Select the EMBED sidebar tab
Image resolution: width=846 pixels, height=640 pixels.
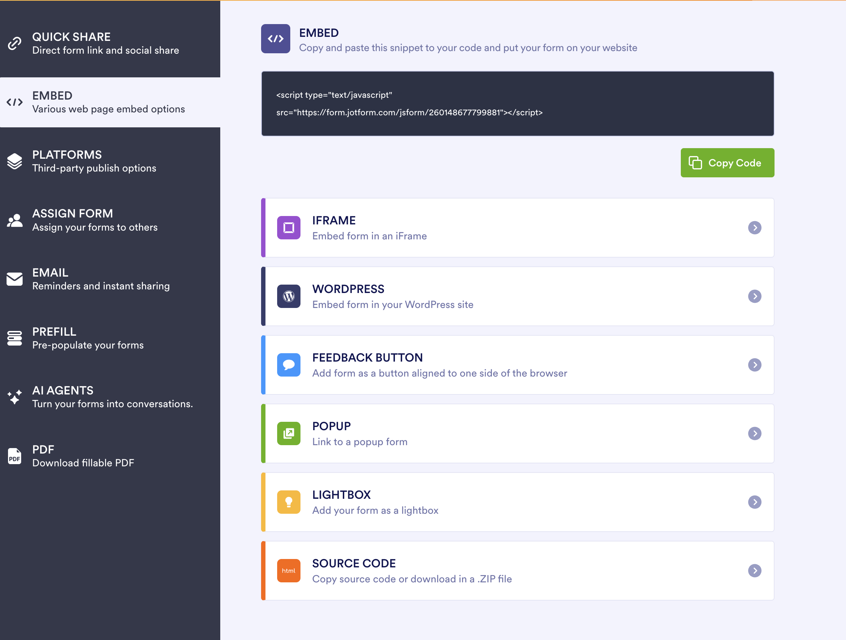(110, 102)
